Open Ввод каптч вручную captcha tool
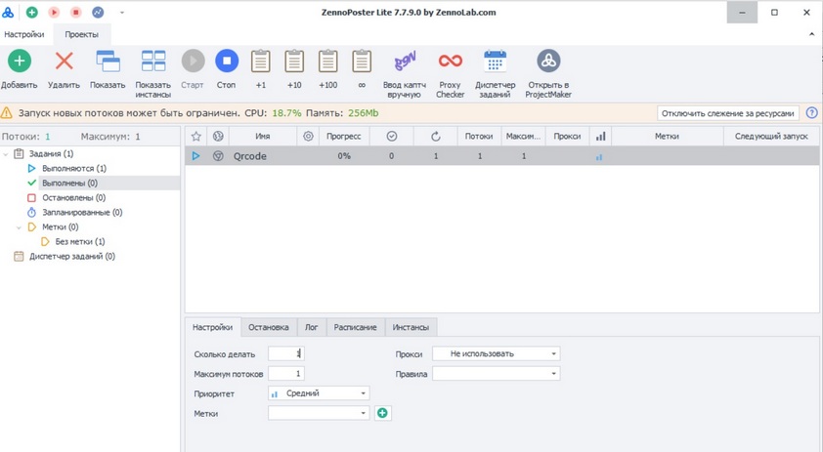The height and width of the screenshot is (452, 823). (x=405, y=61)
